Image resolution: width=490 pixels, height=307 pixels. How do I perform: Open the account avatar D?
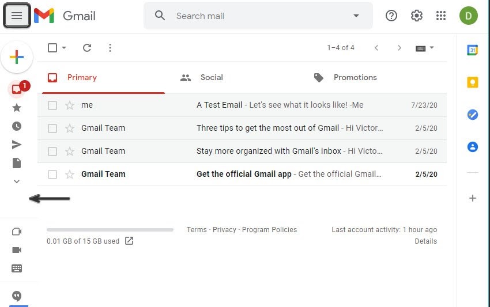pos(468,16)
